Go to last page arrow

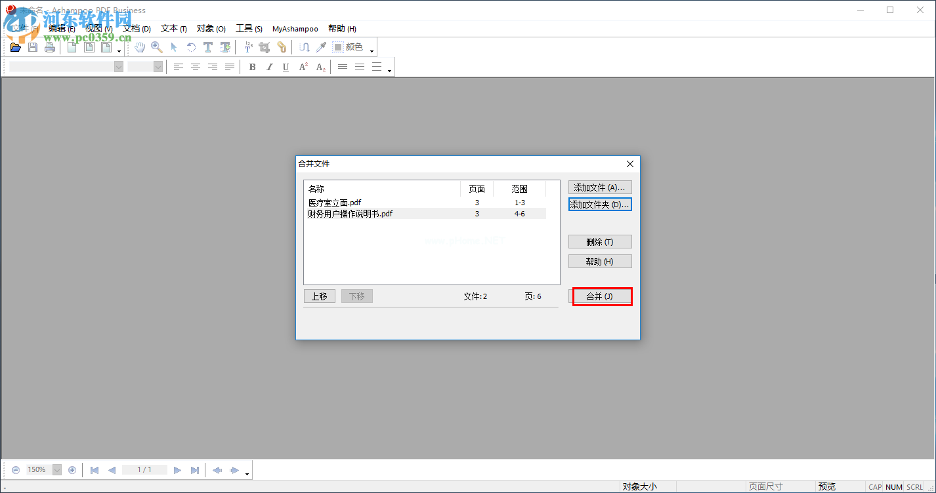point(195,470)
